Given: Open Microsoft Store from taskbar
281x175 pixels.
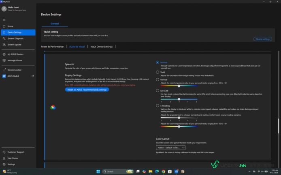Looking at the screenshot, I should pyautogui.click(x=170, y=171).
